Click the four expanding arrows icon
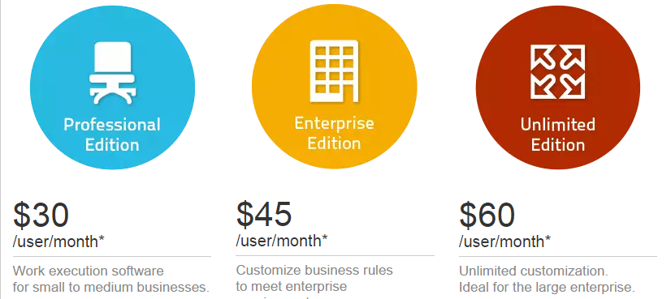This screenshot has height=299, width=671. (x=557, y=71)
